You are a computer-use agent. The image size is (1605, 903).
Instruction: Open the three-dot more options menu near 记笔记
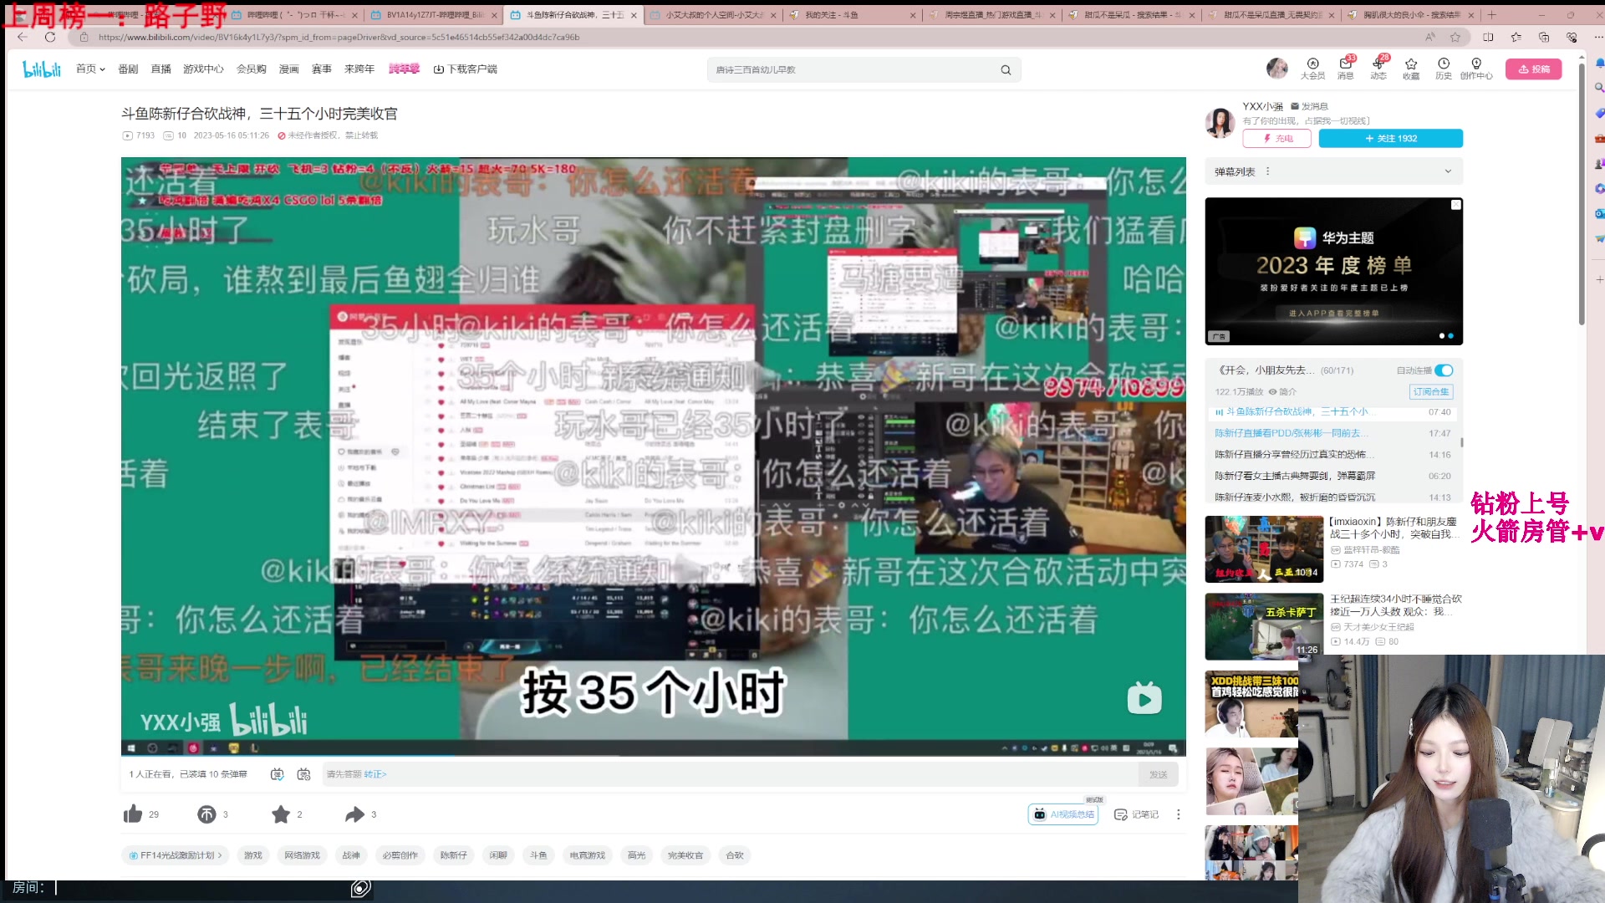coord(1178,814)
